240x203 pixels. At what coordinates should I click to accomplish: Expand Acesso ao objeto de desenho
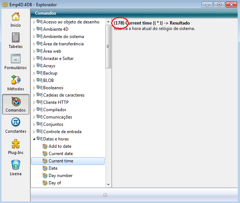[34, 22]
